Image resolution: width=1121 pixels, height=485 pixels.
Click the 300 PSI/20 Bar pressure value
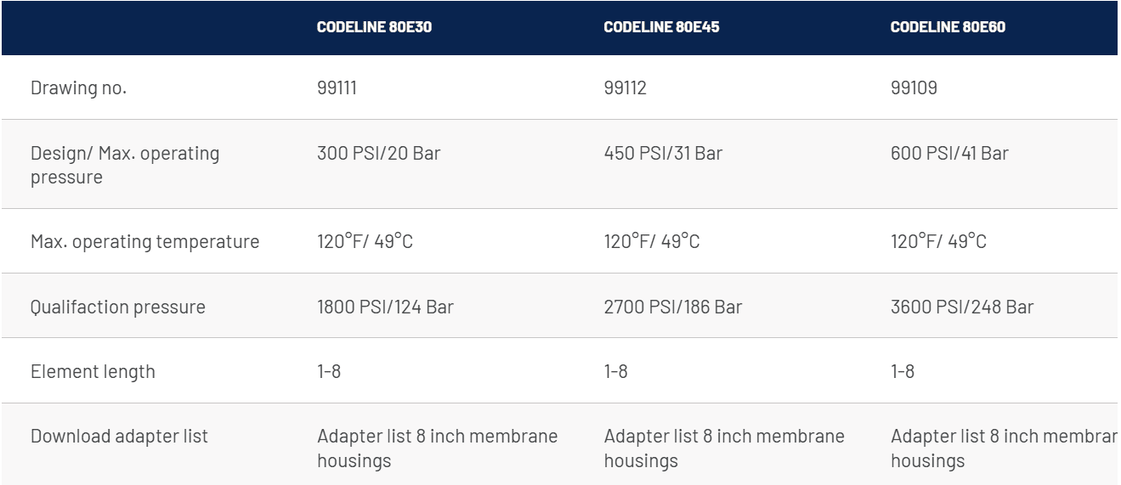376,154
